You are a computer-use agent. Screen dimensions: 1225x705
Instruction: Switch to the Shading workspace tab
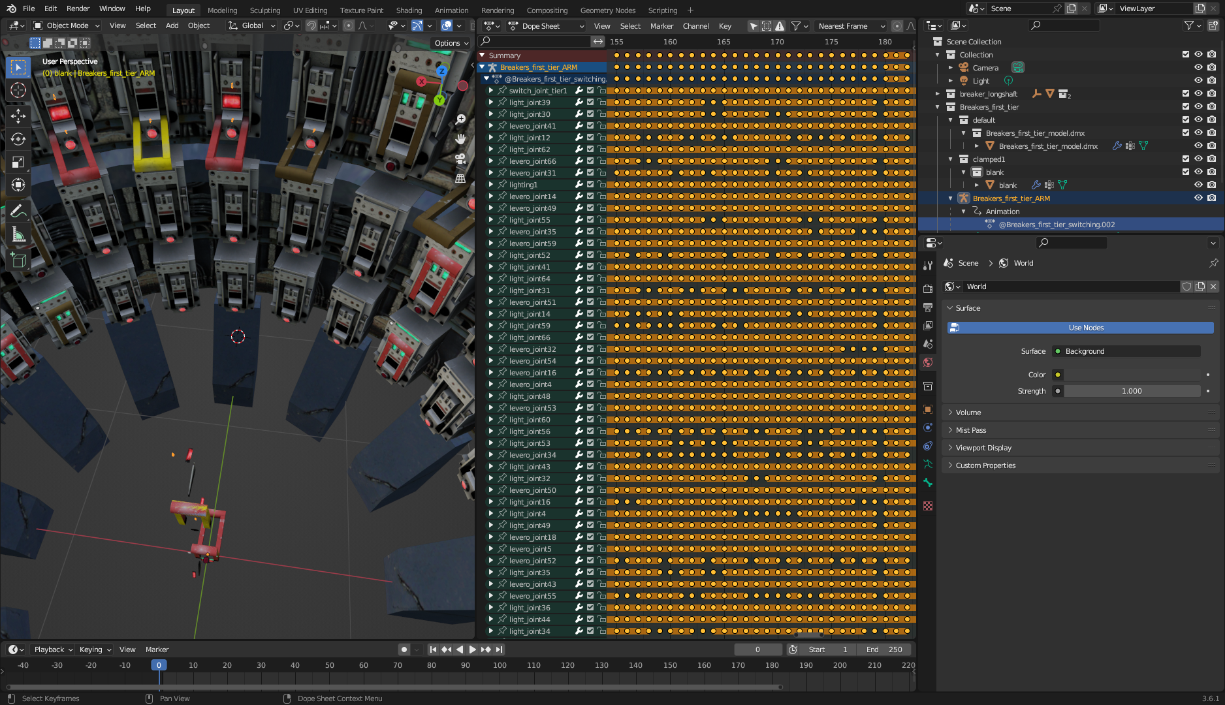(x=409, y=10)
